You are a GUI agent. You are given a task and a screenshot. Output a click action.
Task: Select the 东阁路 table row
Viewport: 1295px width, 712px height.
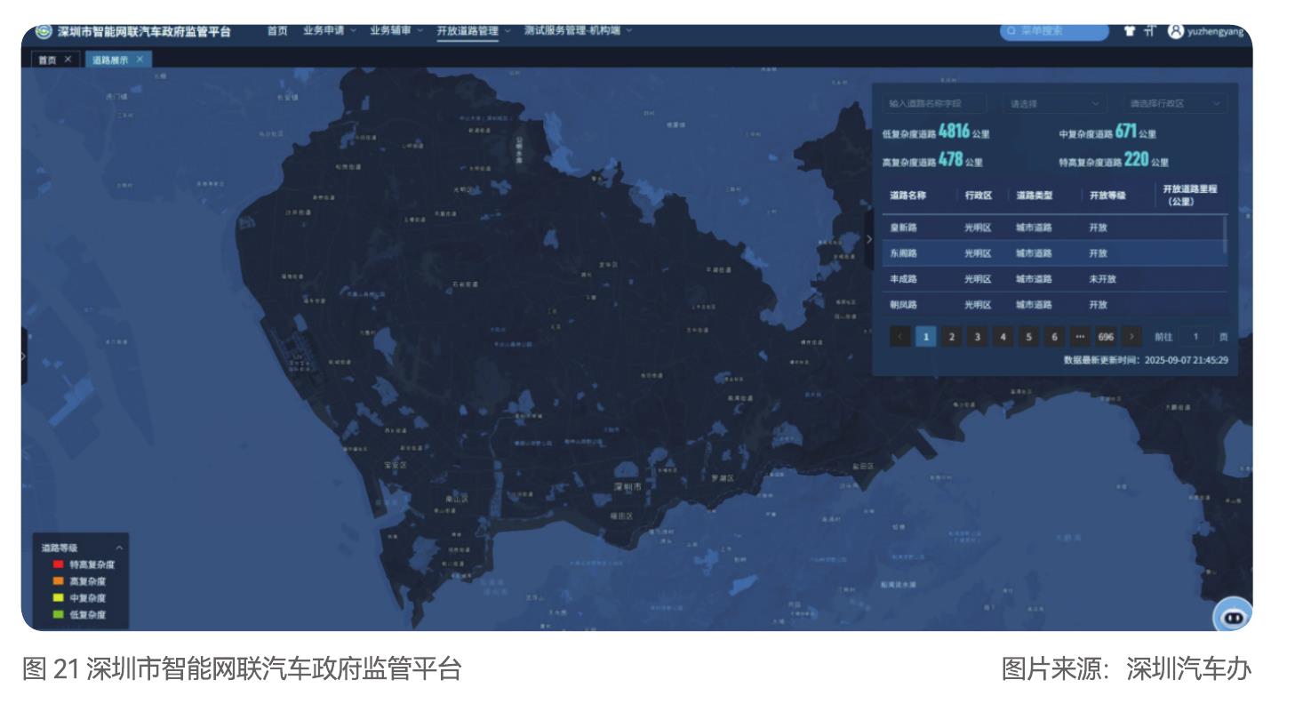[1053, 253]
